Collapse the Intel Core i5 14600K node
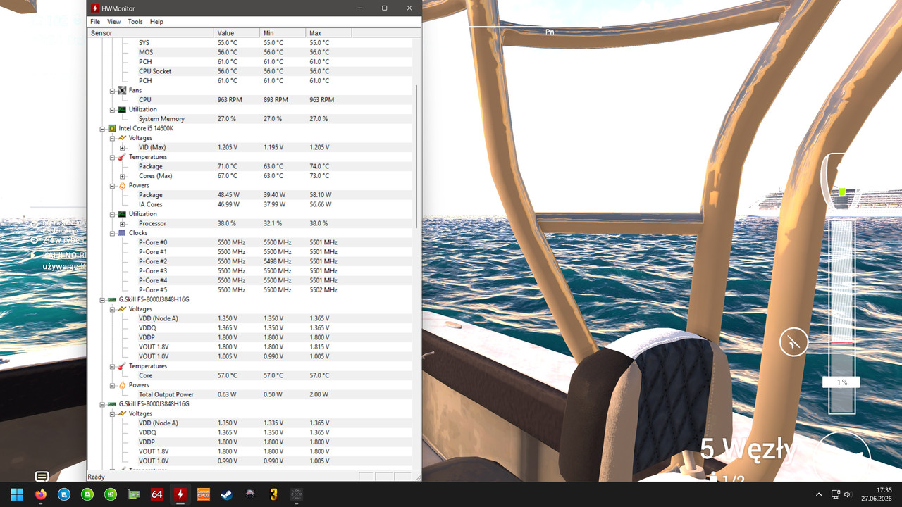The height and width of the screenshot is (507, 902). [101, 128]
